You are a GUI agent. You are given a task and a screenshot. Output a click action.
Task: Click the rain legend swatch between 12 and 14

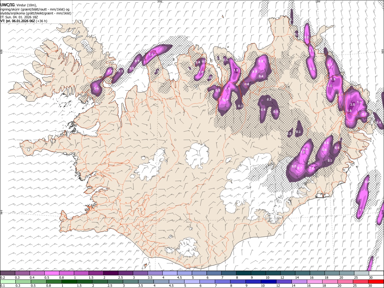284,281
